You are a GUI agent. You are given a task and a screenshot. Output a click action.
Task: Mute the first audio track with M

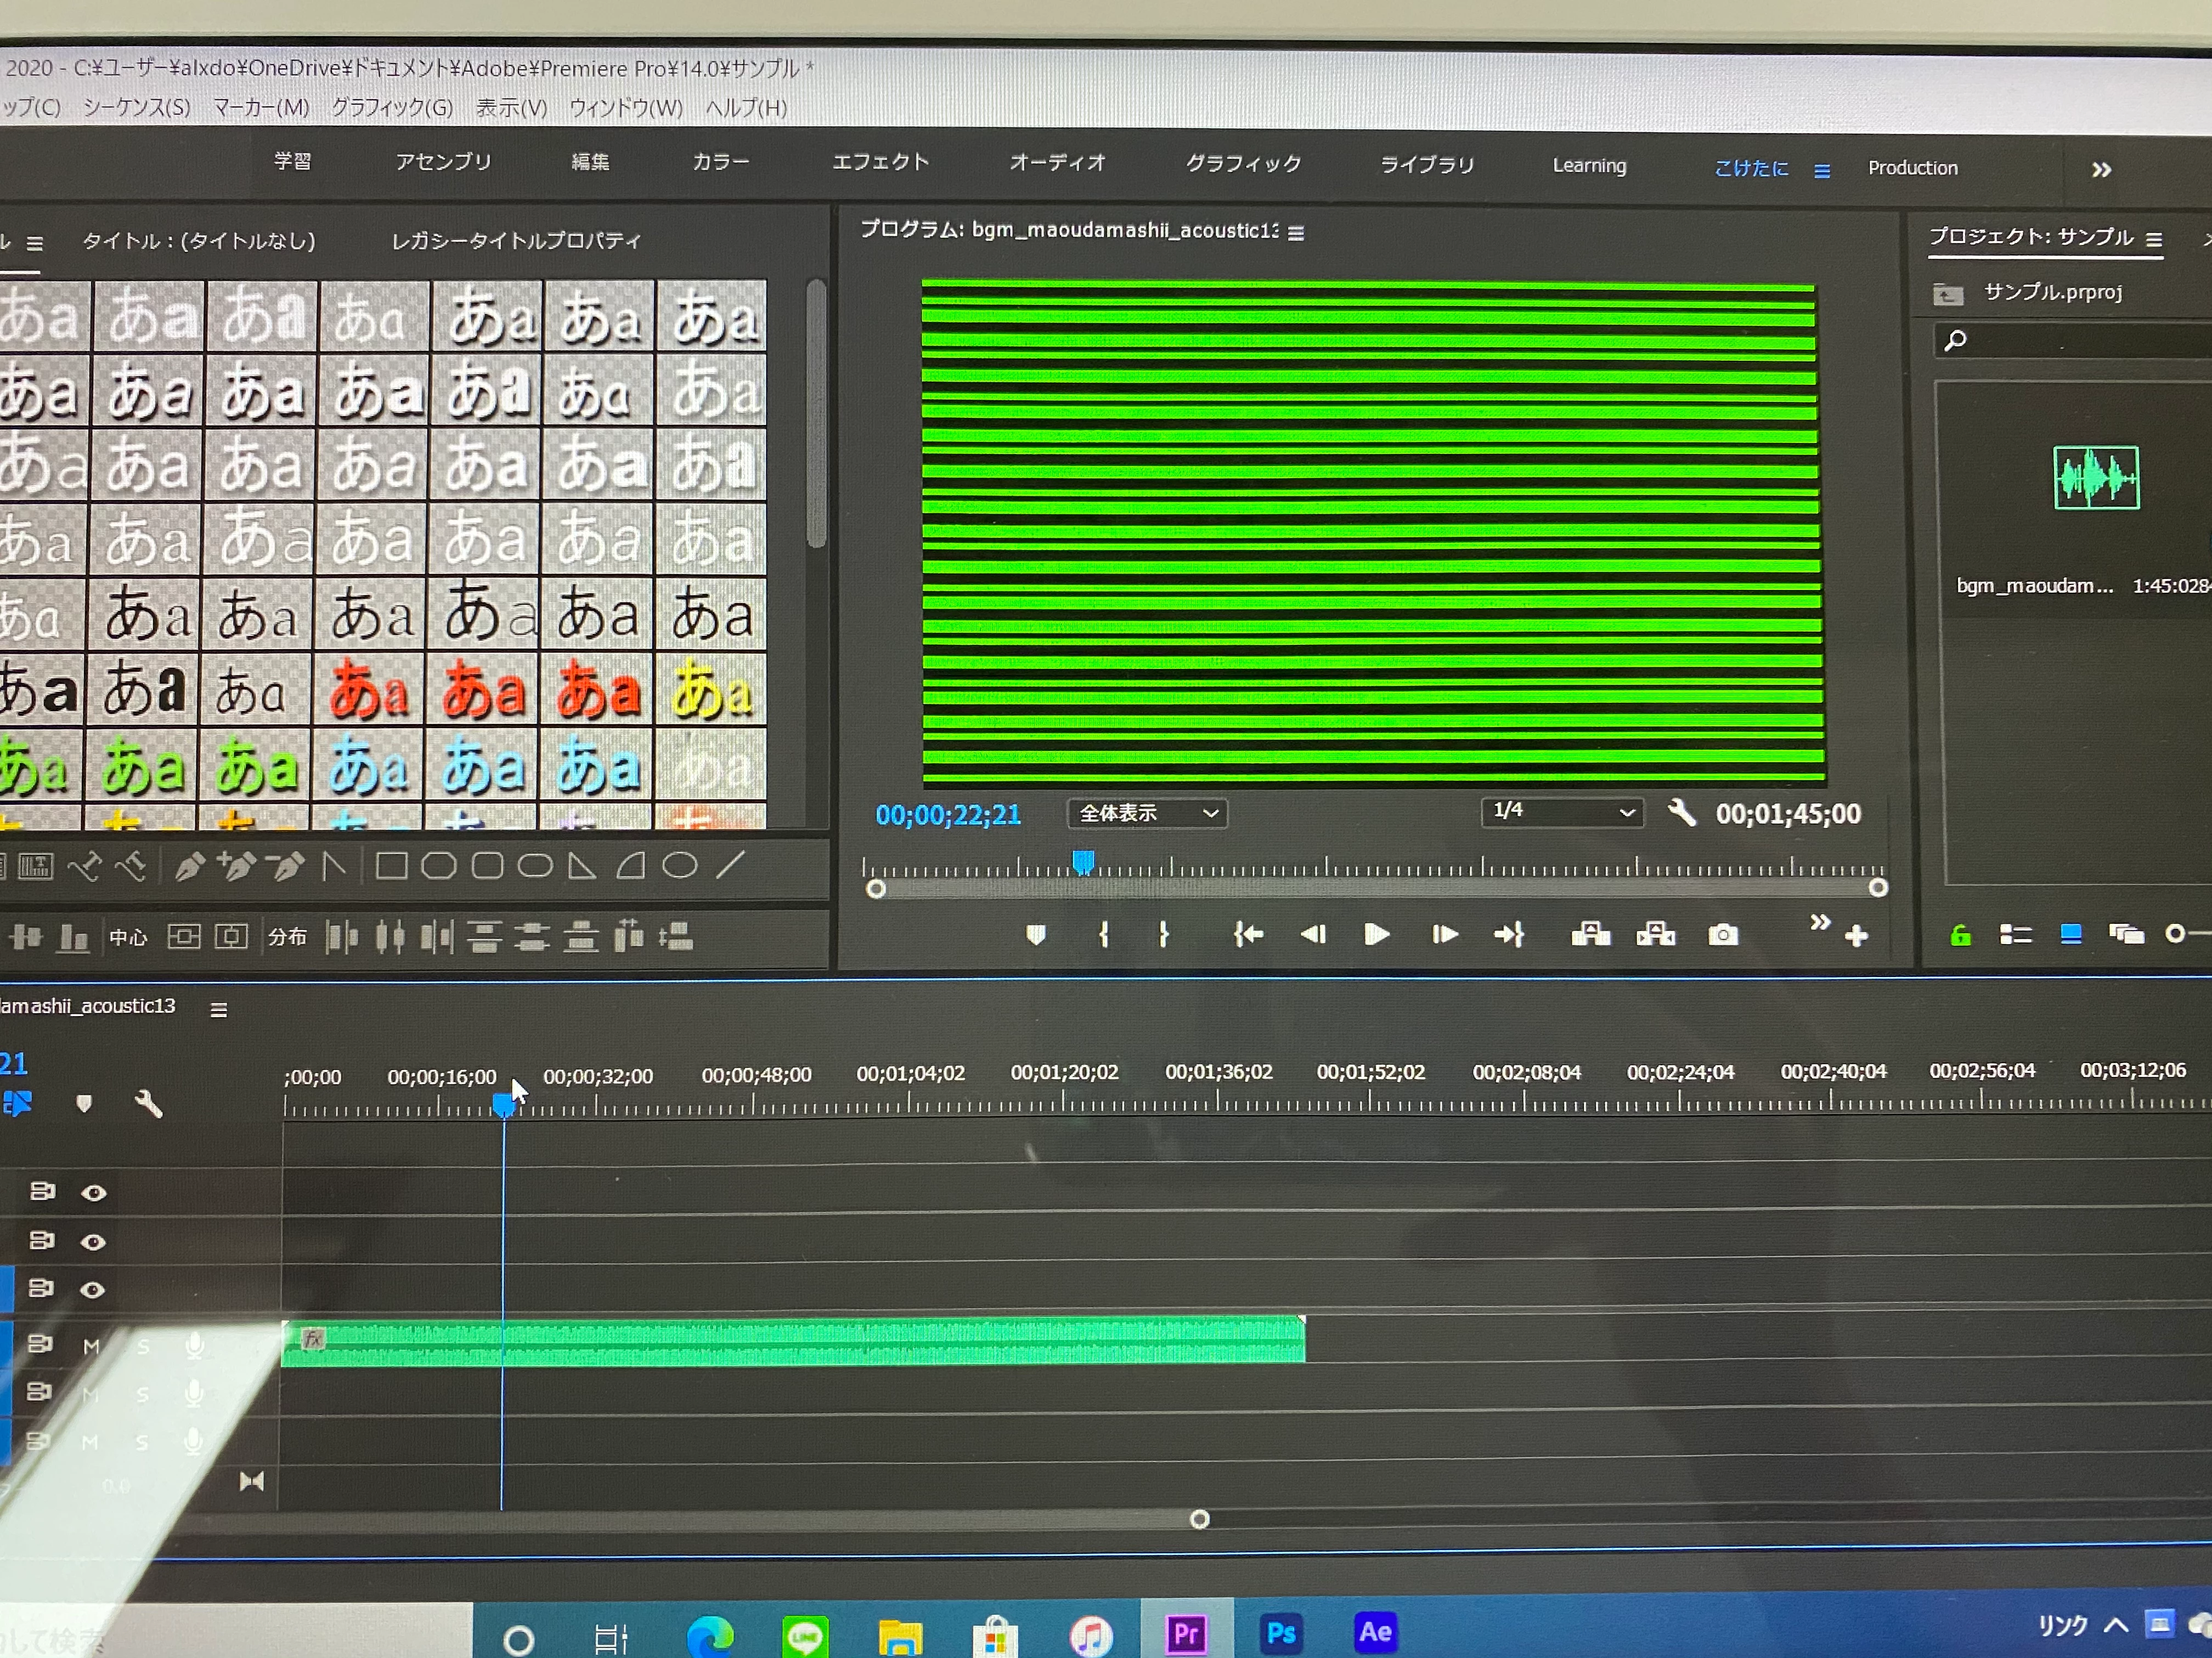(91, 1346)
